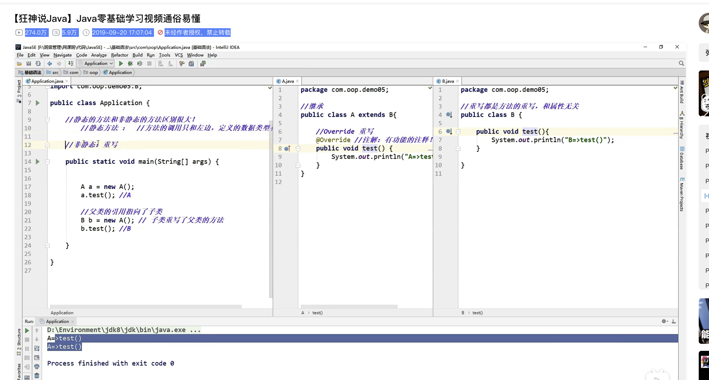Open the Refactor menu

(x=120, y=55)
